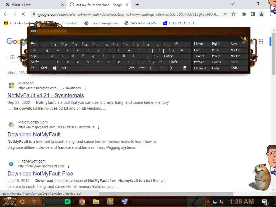The height and width of the screenshot is (207, 276).
Task: Stop page loading with the X icon
Action: [23, 14]
